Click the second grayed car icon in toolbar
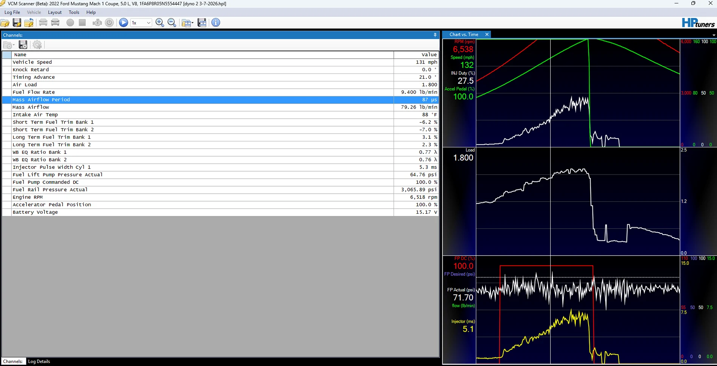717x366 pixels. (x=55, y=23)
